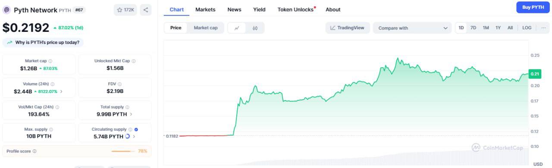The width and height of the screenshot is (552, 168).
Task: Click the Profile score info icon
Action: click(34, 151)
